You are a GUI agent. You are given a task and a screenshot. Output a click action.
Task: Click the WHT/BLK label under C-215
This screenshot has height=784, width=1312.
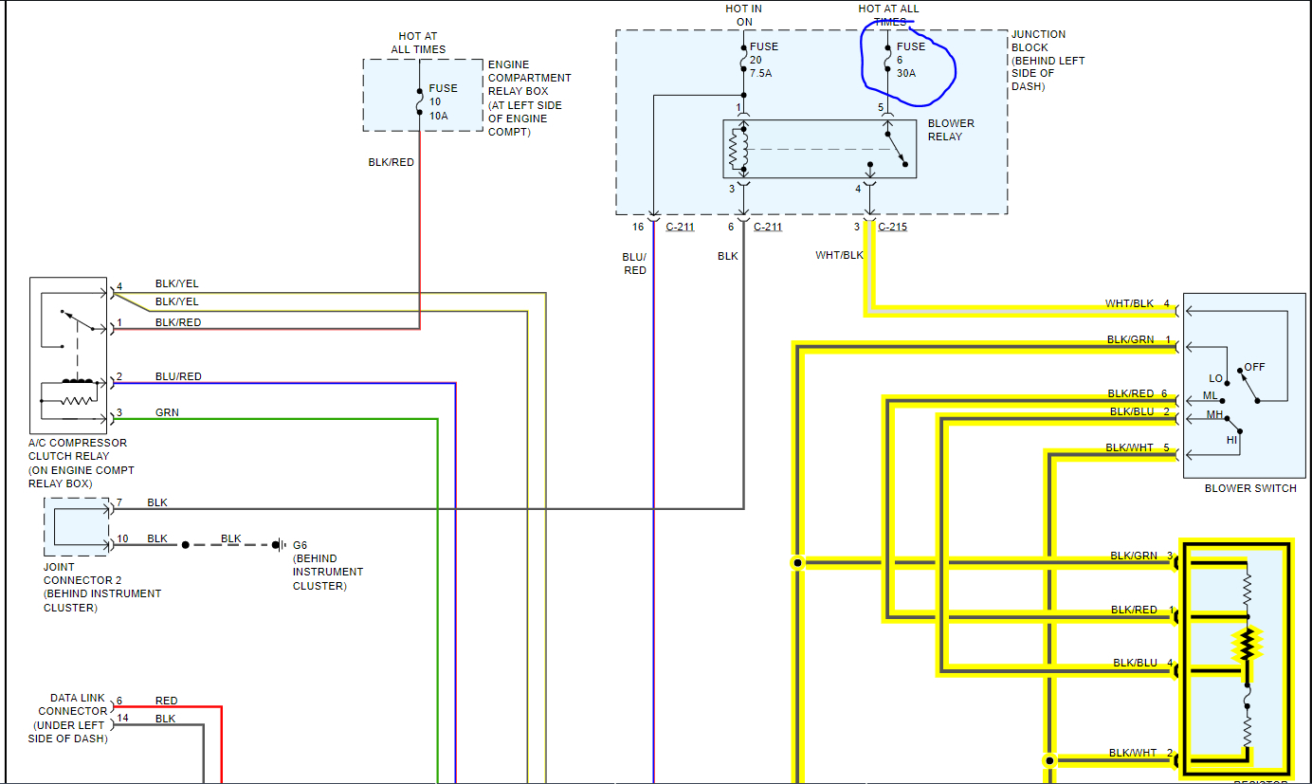coord(840,255)
